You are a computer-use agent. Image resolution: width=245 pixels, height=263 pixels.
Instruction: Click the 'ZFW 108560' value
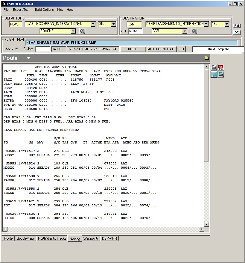[81, 100]
